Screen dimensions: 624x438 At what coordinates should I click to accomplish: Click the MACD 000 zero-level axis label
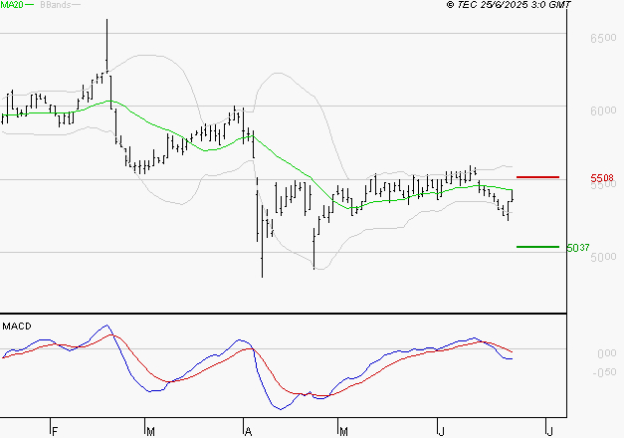[x=606, y=353]
